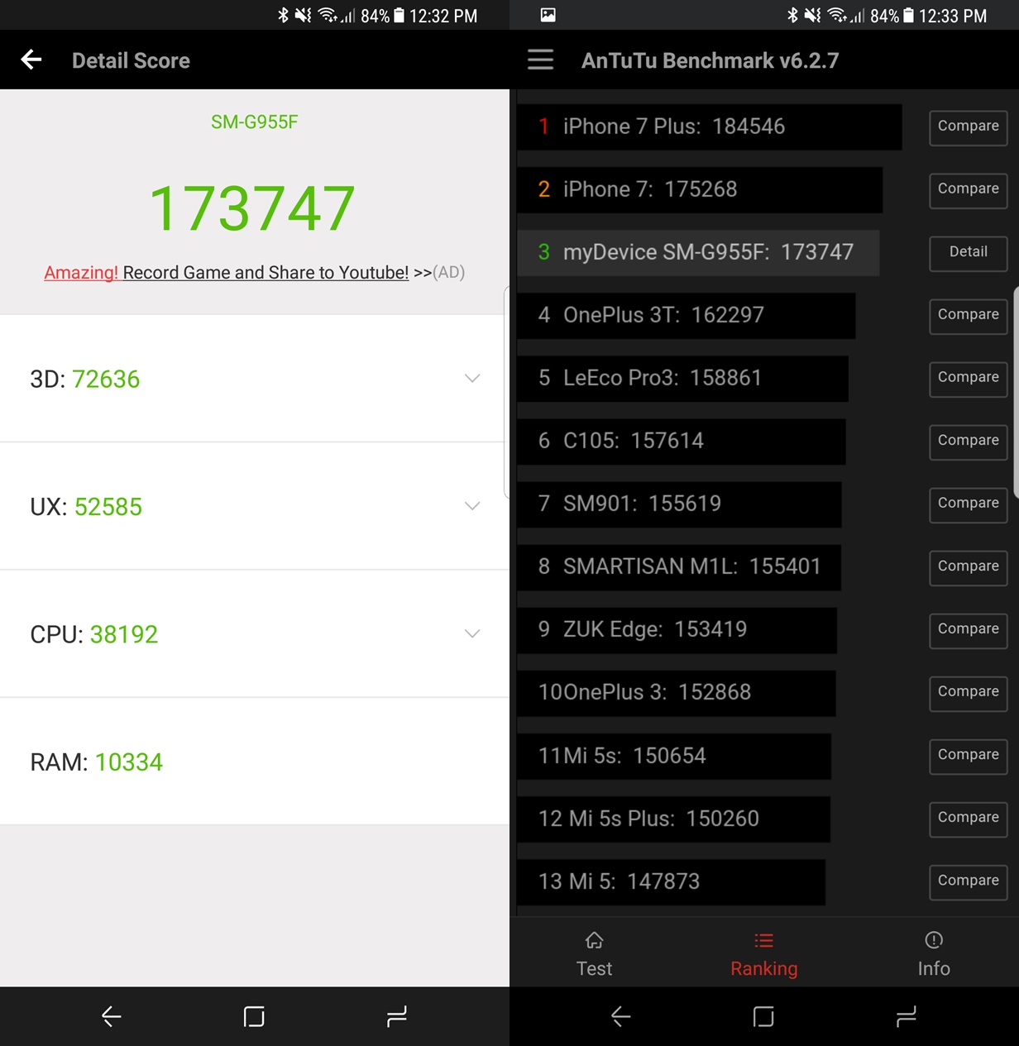Select the myDevice SM-G955F score bar
The image size is (1019, 1046).
(x=698, y=252)
